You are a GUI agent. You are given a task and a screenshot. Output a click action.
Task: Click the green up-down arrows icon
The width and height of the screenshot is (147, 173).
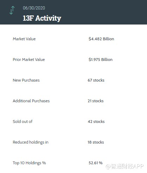(x=12, y=10)
